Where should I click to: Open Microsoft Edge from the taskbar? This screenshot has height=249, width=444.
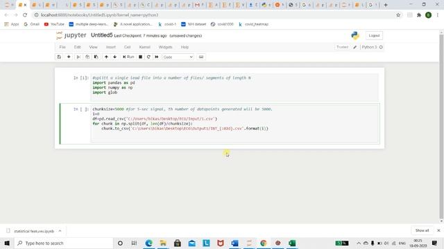(148, 243)
